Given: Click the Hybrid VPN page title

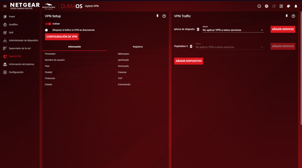Looking at the screenshot, I should (92, 6).
